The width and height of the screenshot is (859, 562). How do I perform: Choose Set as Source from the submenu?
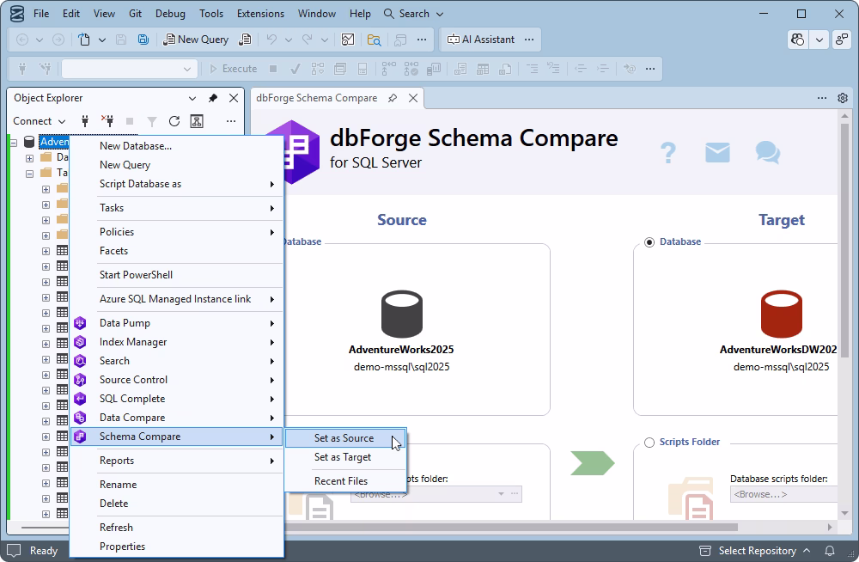click(345, 438)
